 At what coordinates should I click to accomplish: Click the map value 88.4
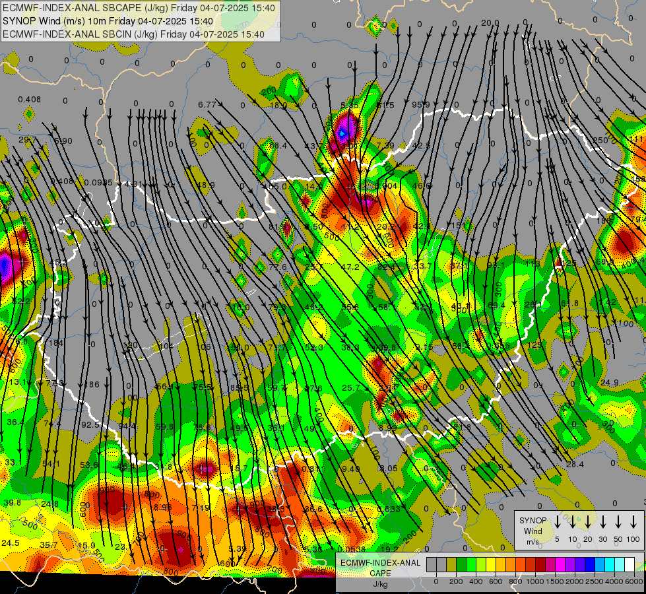tap(278, 145)
